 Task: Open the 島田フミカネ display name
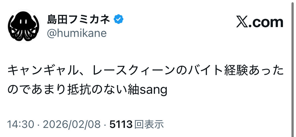pyautogui.click(x=78, y=20)
